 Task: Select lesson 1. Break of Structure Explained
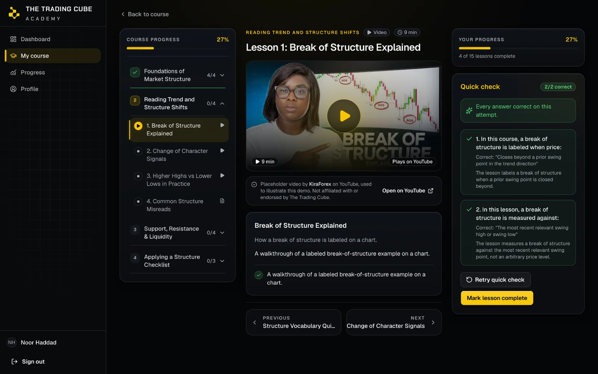click(x=179, y=130)
